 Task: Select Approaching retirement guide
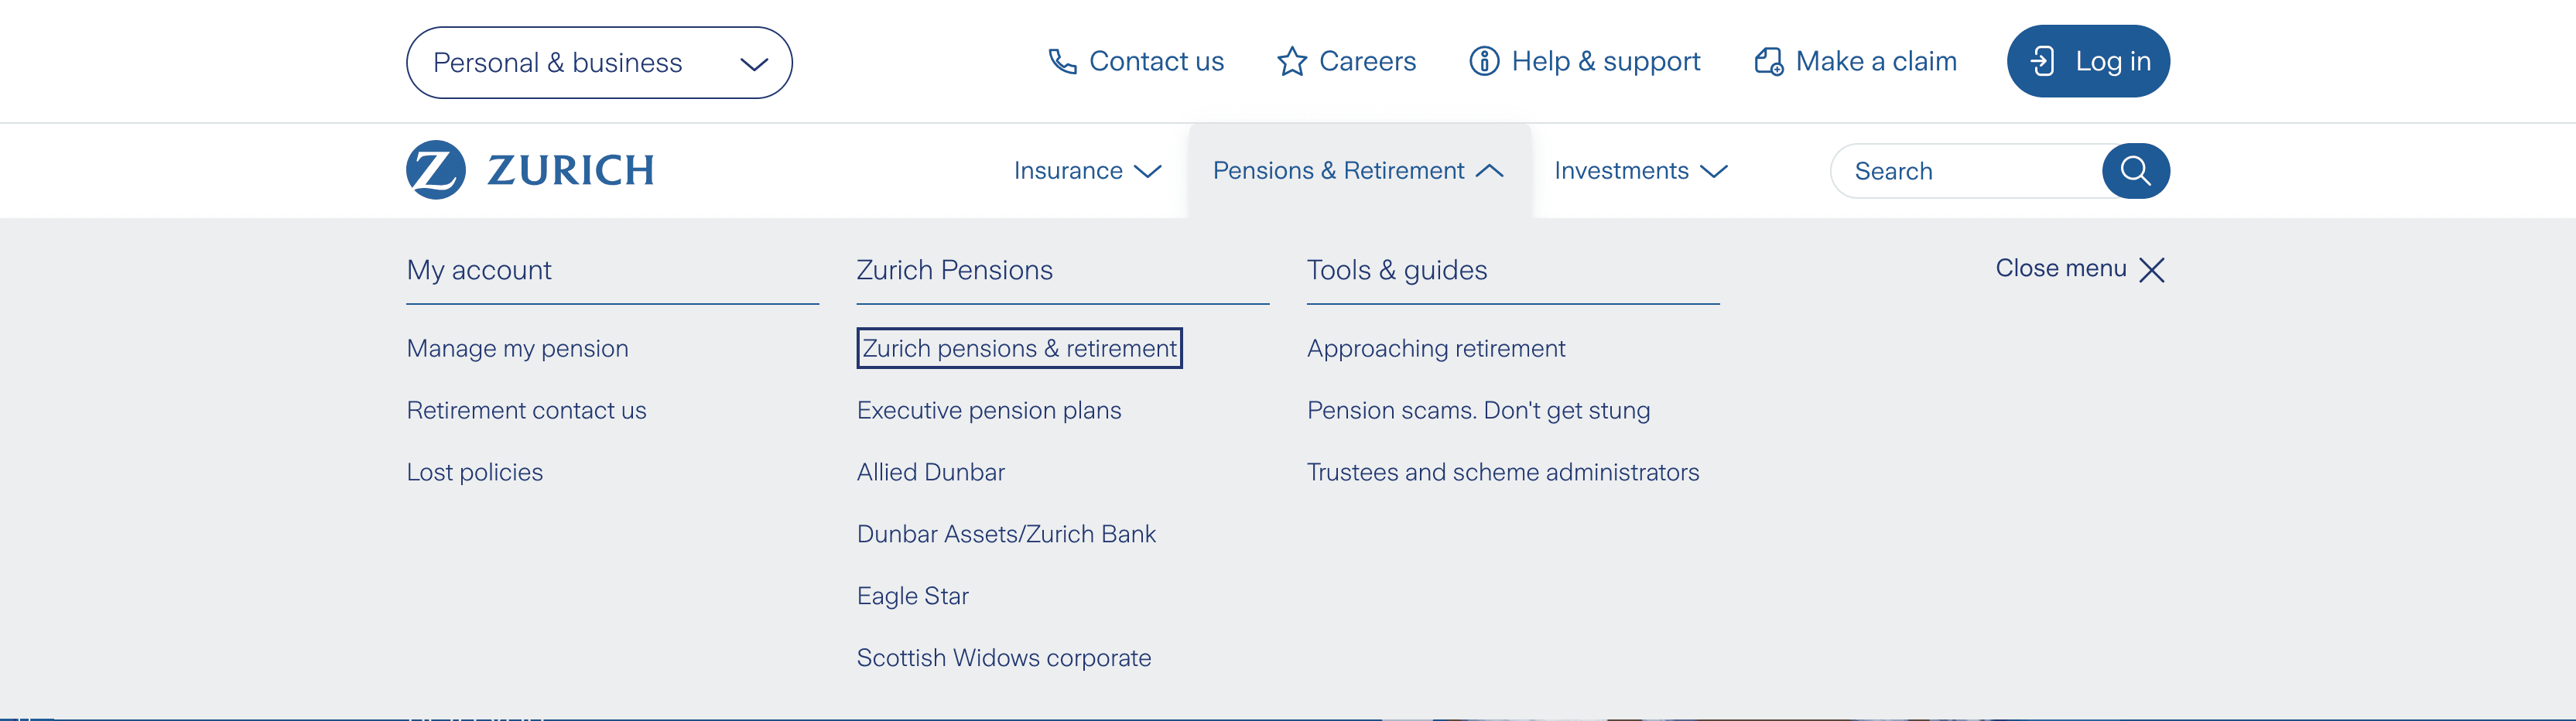tap(1435, 348)
